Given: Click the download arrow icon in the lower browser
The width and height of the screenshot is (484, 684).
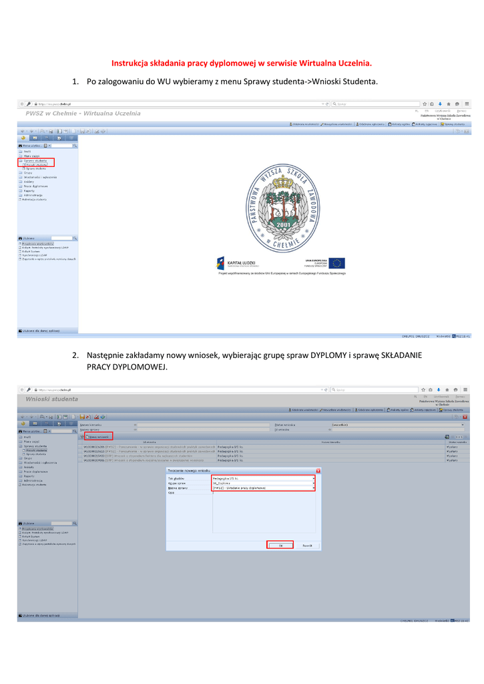Looking at the screenshot, I should pos(440,389).
